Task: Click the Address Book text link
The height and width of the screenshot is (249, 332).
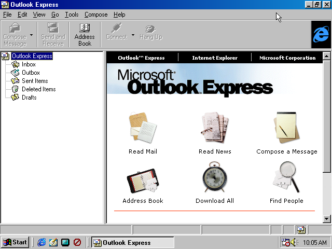Action: pyautogui.click(x=143, y=201)
